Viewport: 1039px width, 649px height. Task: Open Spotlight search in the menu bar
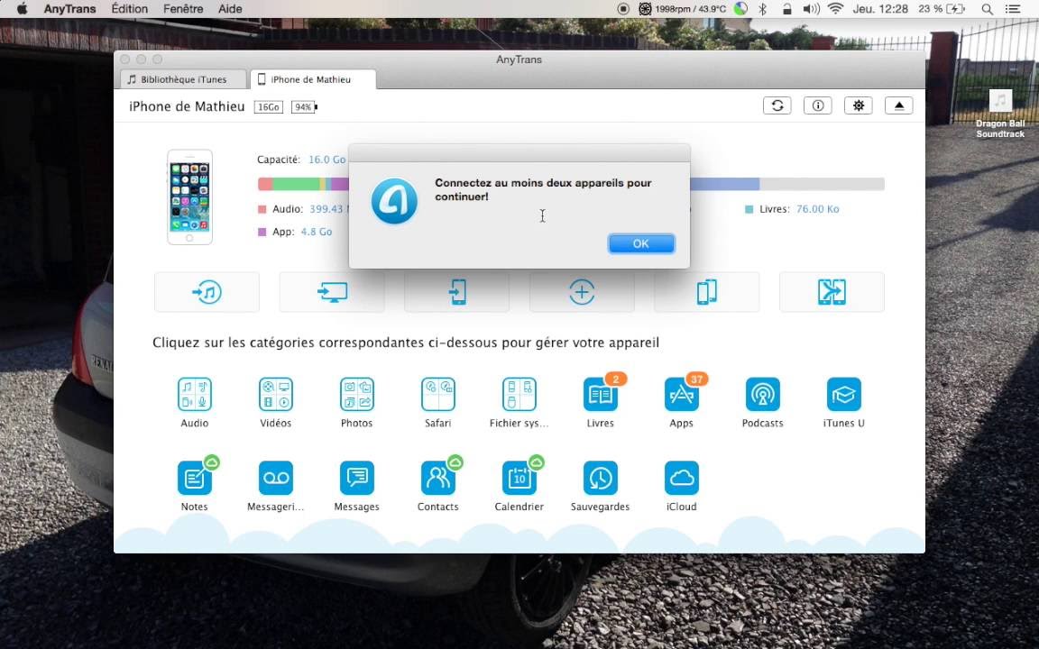tap(987, 9)
